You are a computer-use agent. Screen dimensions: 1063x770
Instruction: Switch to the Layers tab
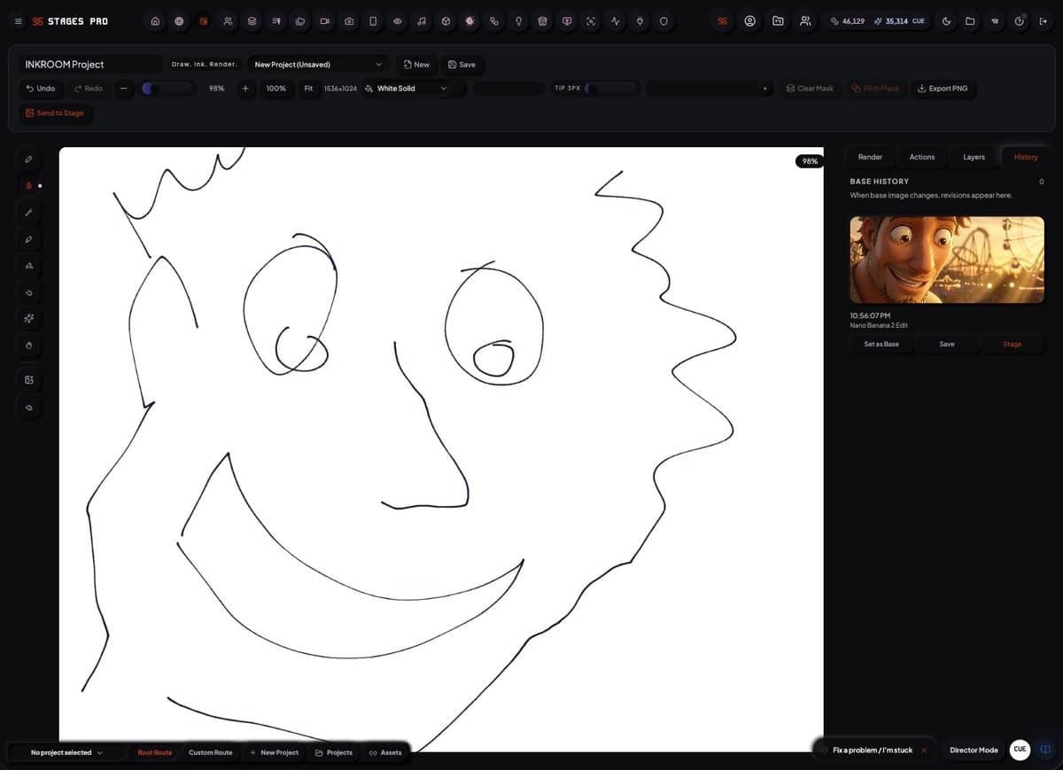(974, 157)
